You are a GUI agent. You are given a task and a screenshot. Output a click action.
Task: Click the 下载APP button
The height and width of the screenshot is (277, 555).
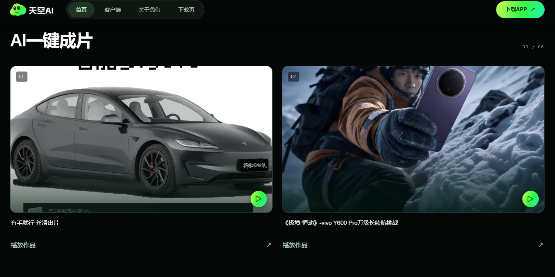520,10
